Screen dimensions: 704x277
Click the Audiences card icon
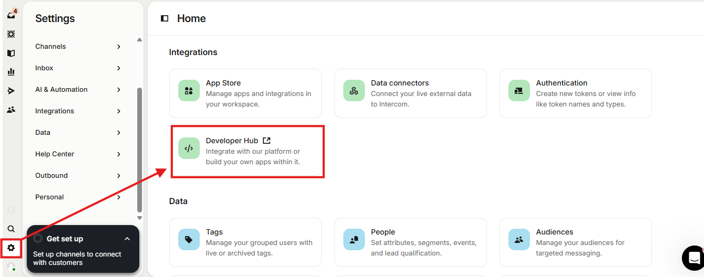click(519, 240)
